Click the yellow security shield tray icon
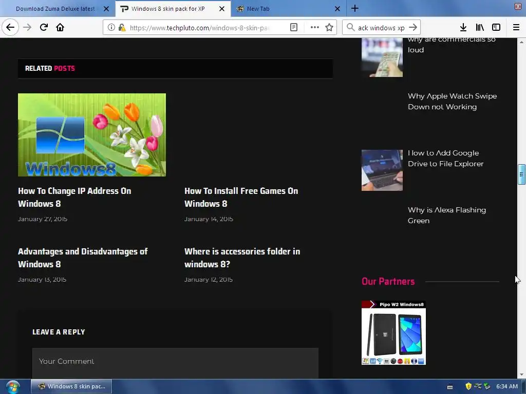The width and height of the screenshot is (526, 394). pos(468,386)
